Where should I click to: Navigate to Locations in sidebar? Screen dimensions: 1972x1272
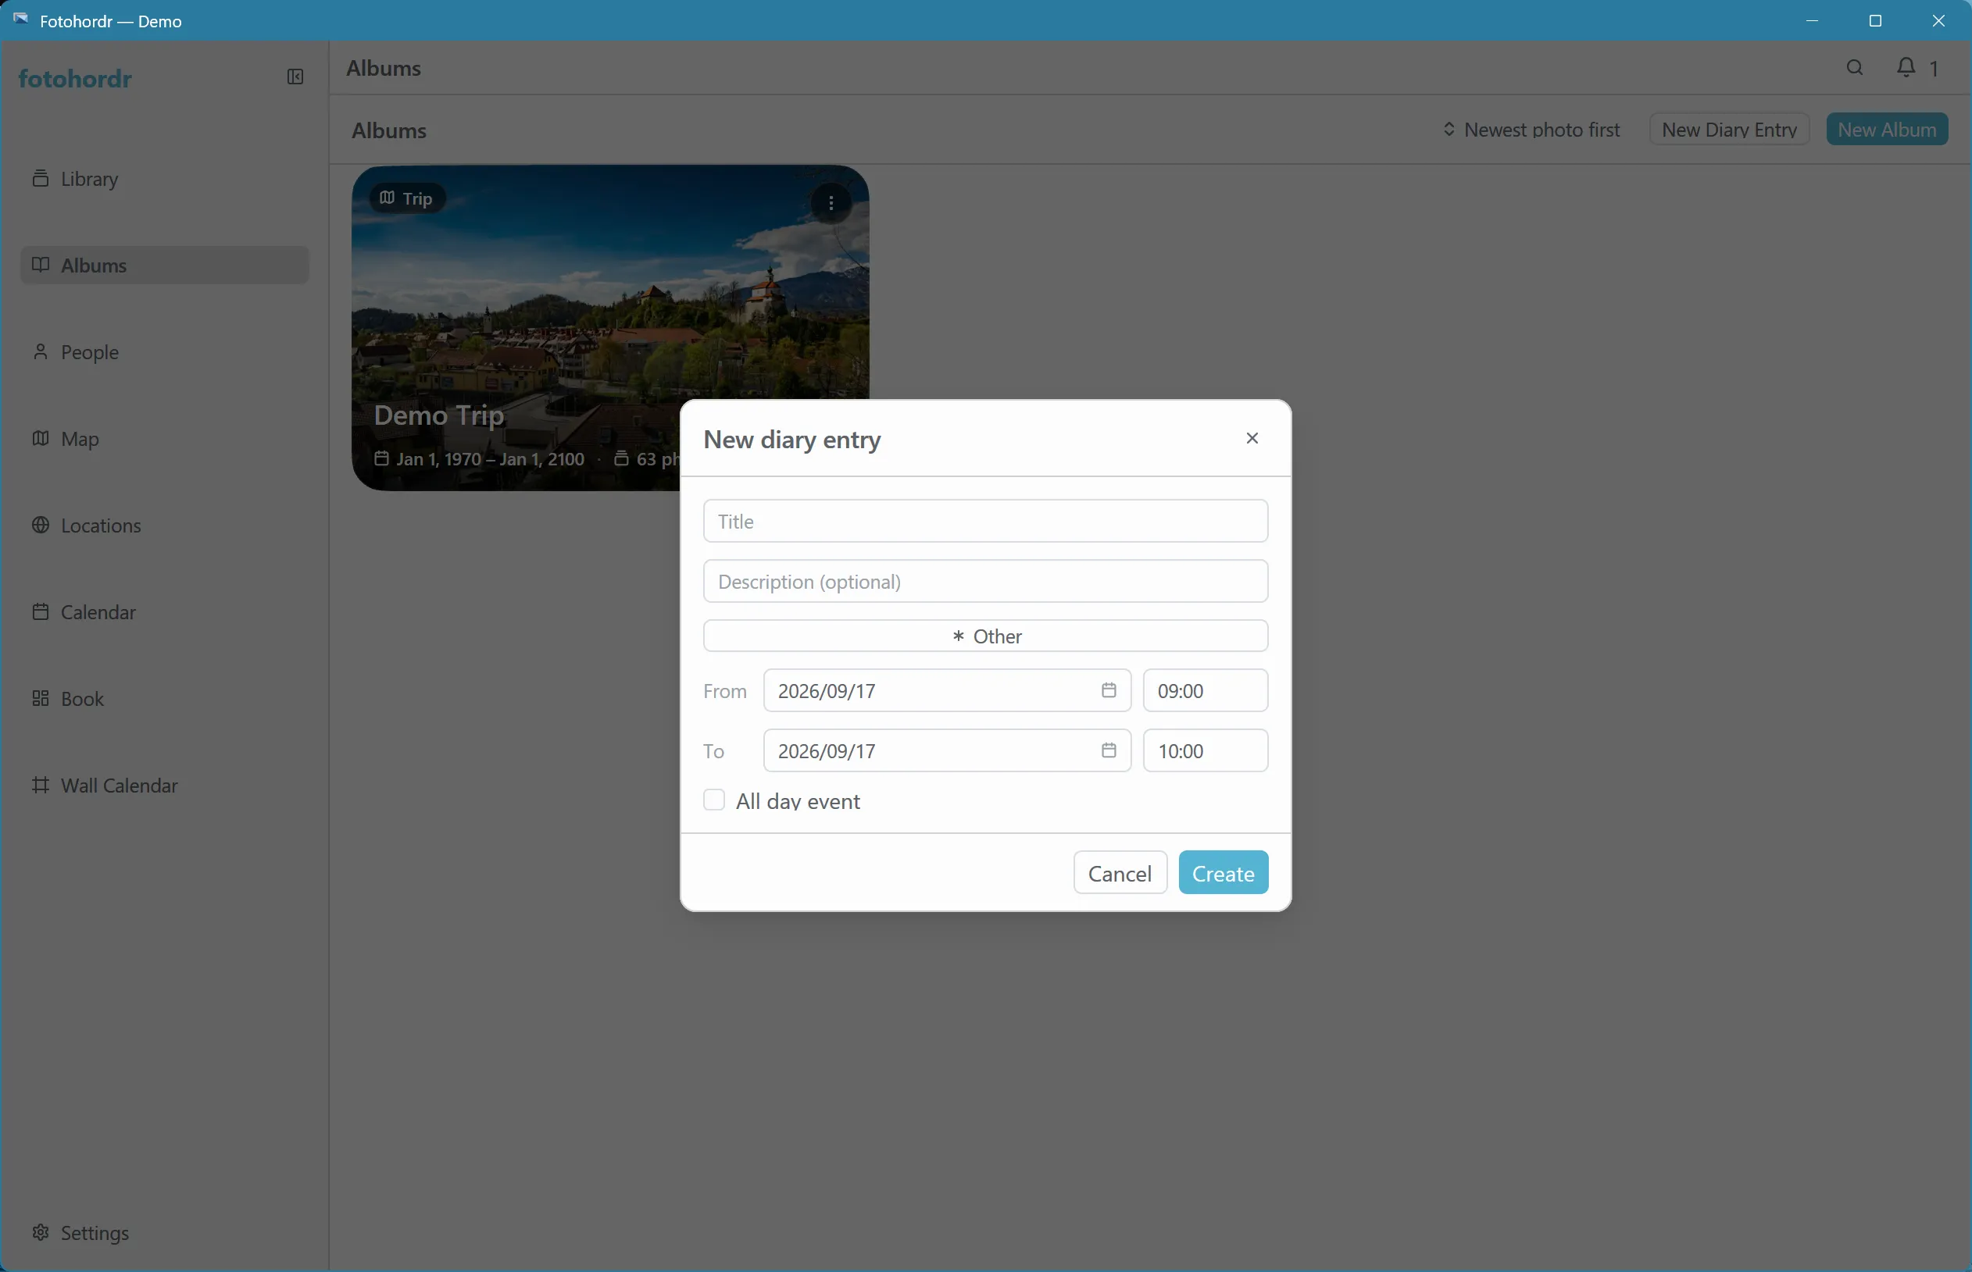point(165,526)
